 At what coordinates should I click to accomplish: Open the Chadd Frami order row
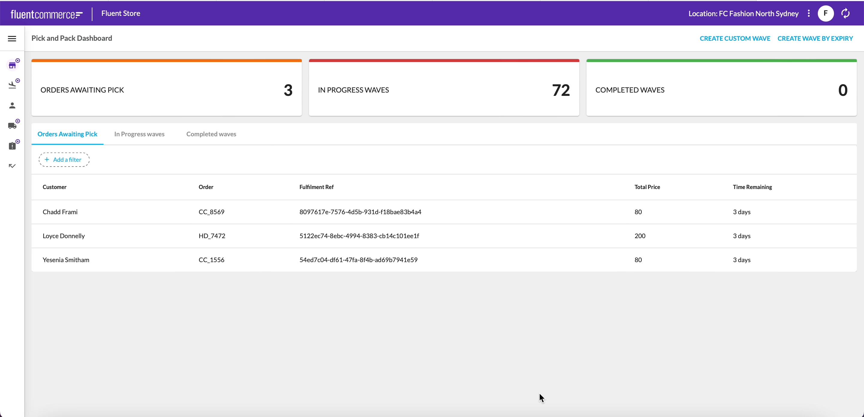point(60,212)
